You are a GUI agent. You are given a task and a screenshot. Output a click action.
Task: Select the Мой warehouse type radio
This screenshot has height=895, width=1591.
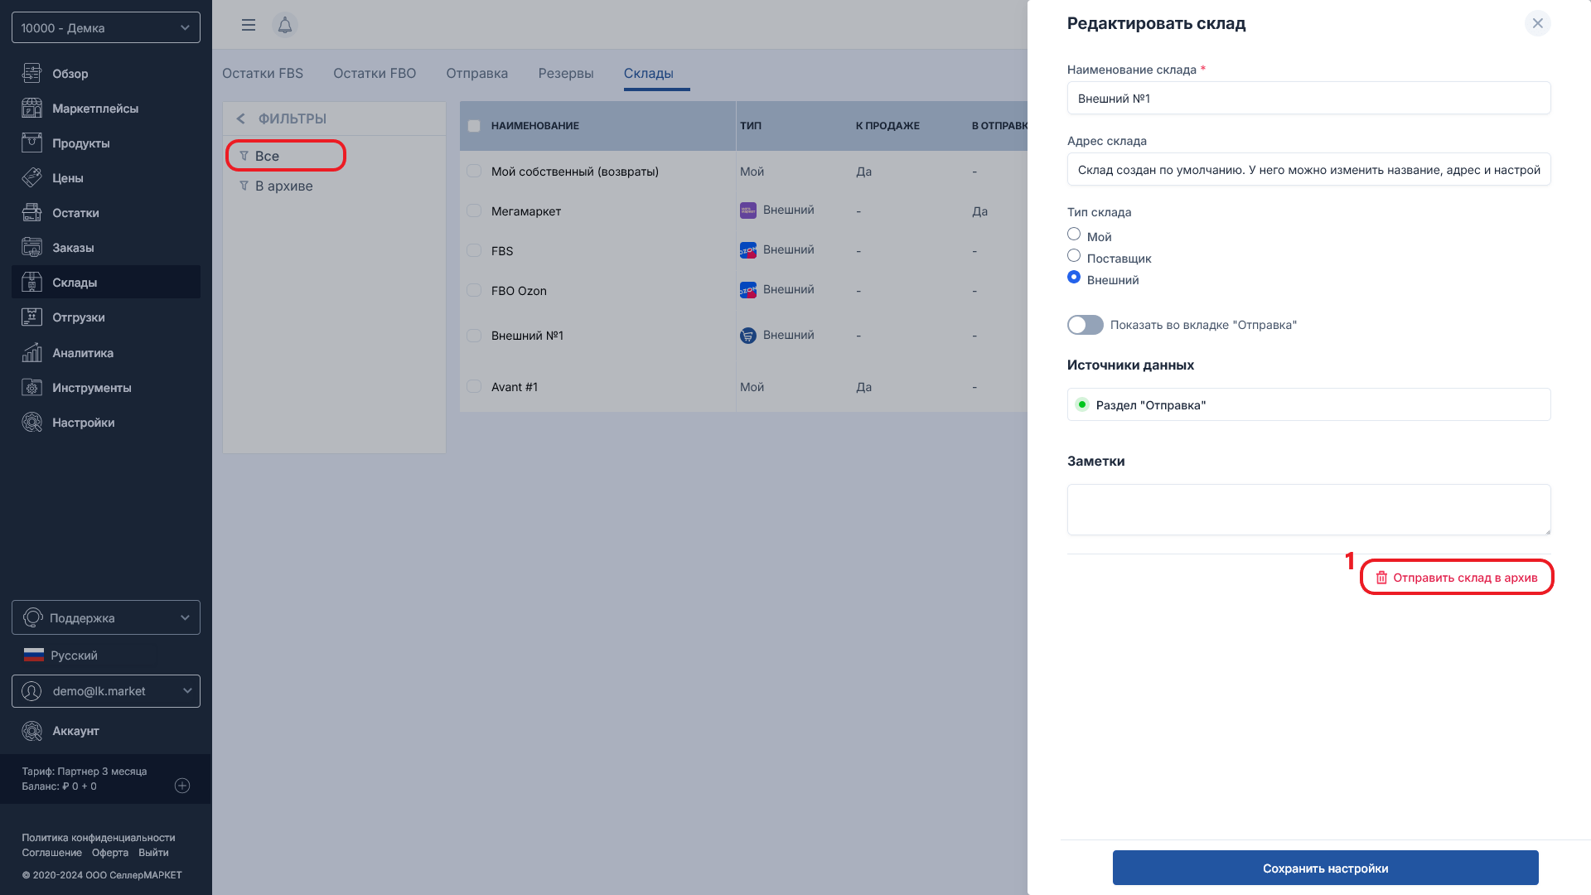(x=1074, y=235)
